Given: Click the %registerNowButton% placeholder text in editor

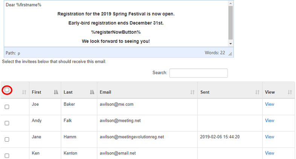Looking at the screenshot, I should [x=116, y=32].
